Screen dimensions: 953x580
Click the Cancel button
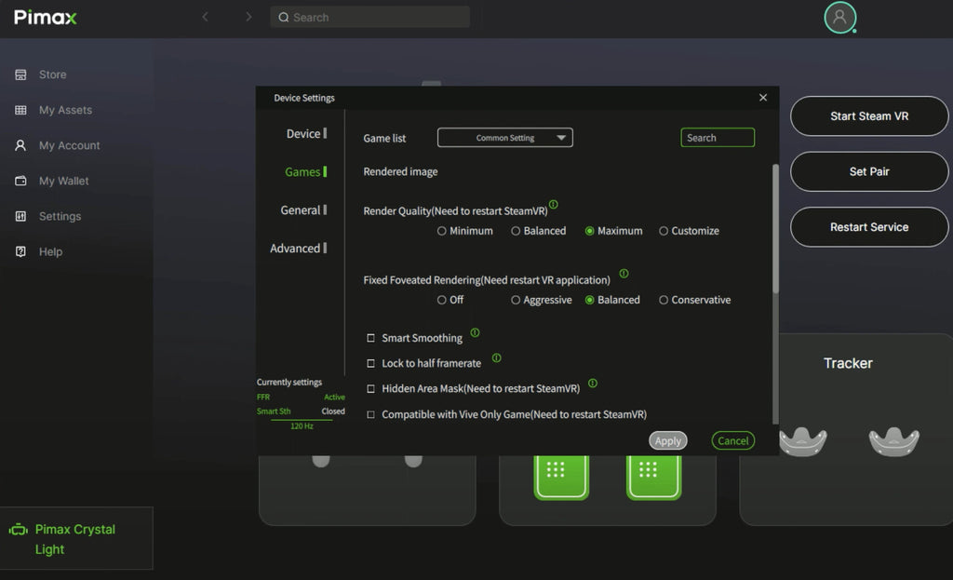coord(733,440)
